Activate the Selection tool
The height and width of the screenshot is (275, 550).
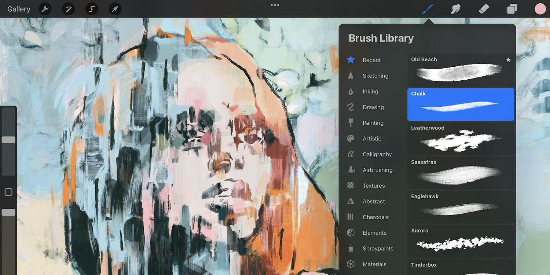pos(91,8)
